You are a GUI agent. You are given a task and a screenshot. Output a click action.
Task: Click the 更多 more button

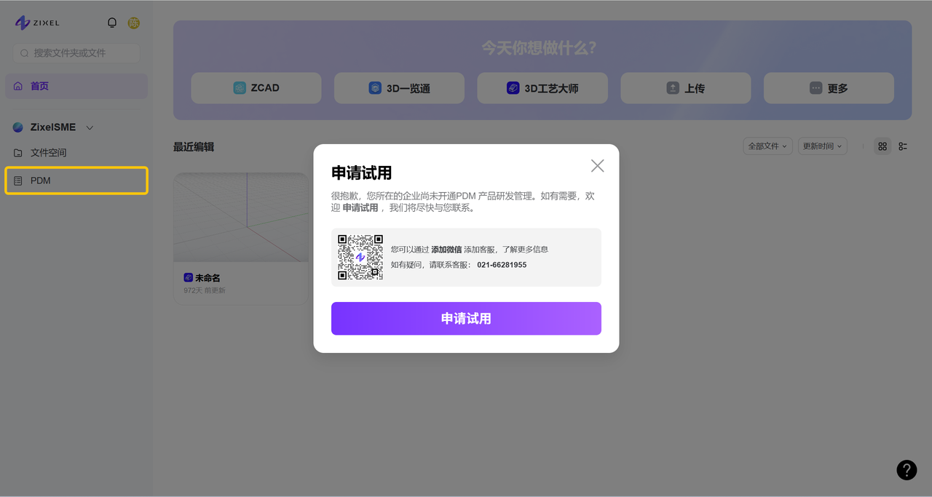[829, 88]
